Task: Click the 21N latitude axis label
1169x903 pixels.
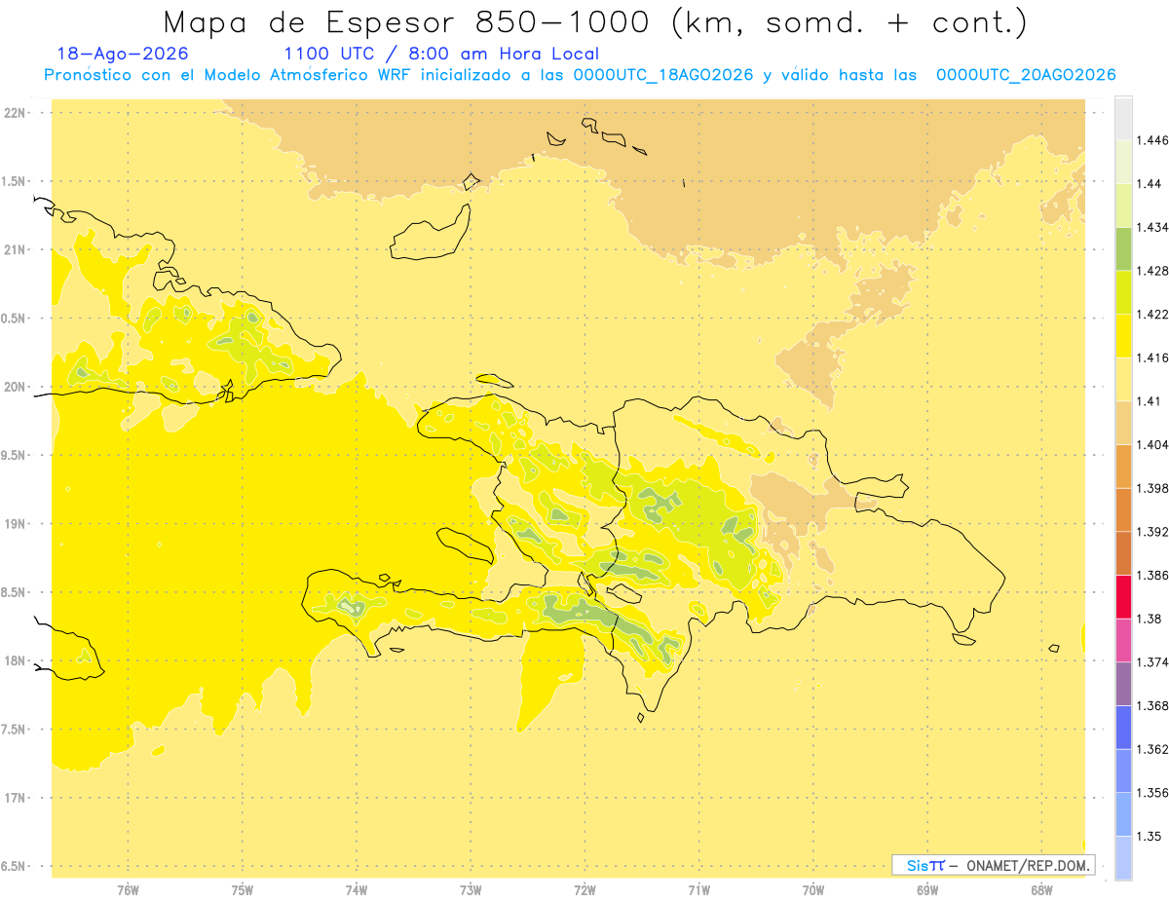Action: pos(14,250)
